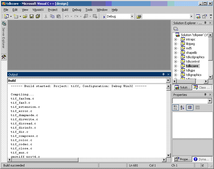The width and height of the screenshot is (214, 169).
Task: Switch to the Properties tab at bottom
Action: pos(183,159)
